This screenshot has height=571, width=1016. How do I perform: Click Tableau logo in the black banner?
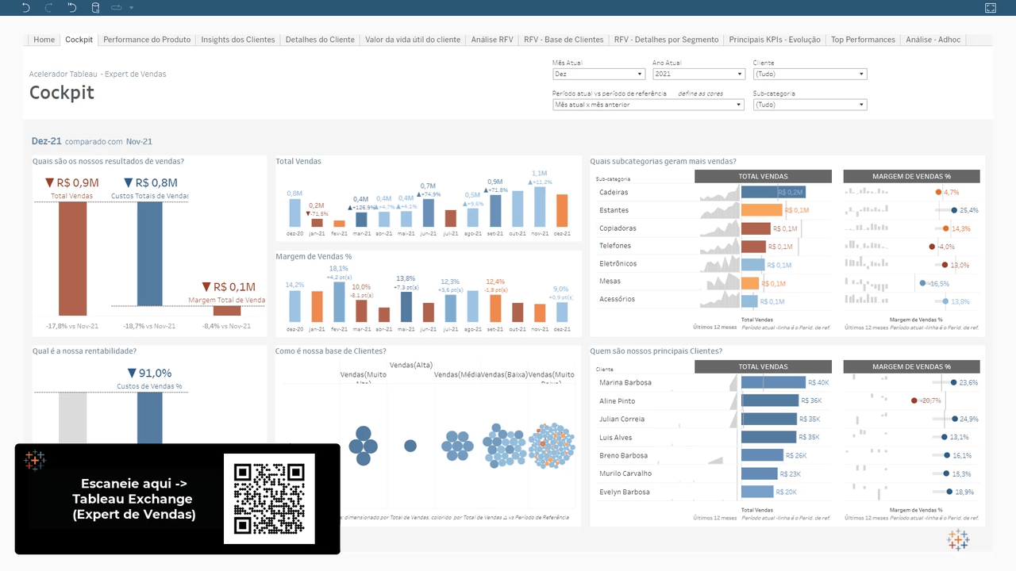click(x=35, y=461)
